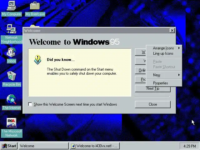
Task: Click the greyed Paste Shortcut entry
Action: 164,67
